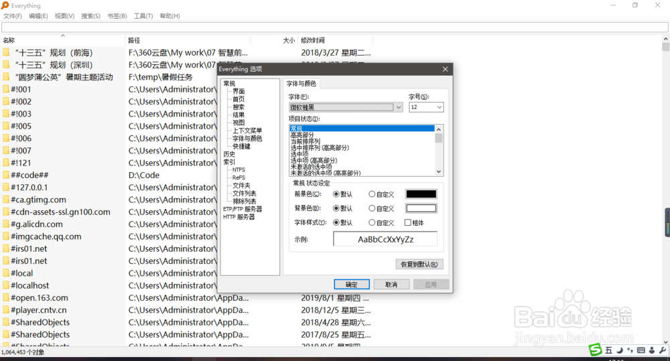This screenshot has width=670, height=361.
Task: Open 视图(V) menu in menu bar
Action: tap(64, 16)
